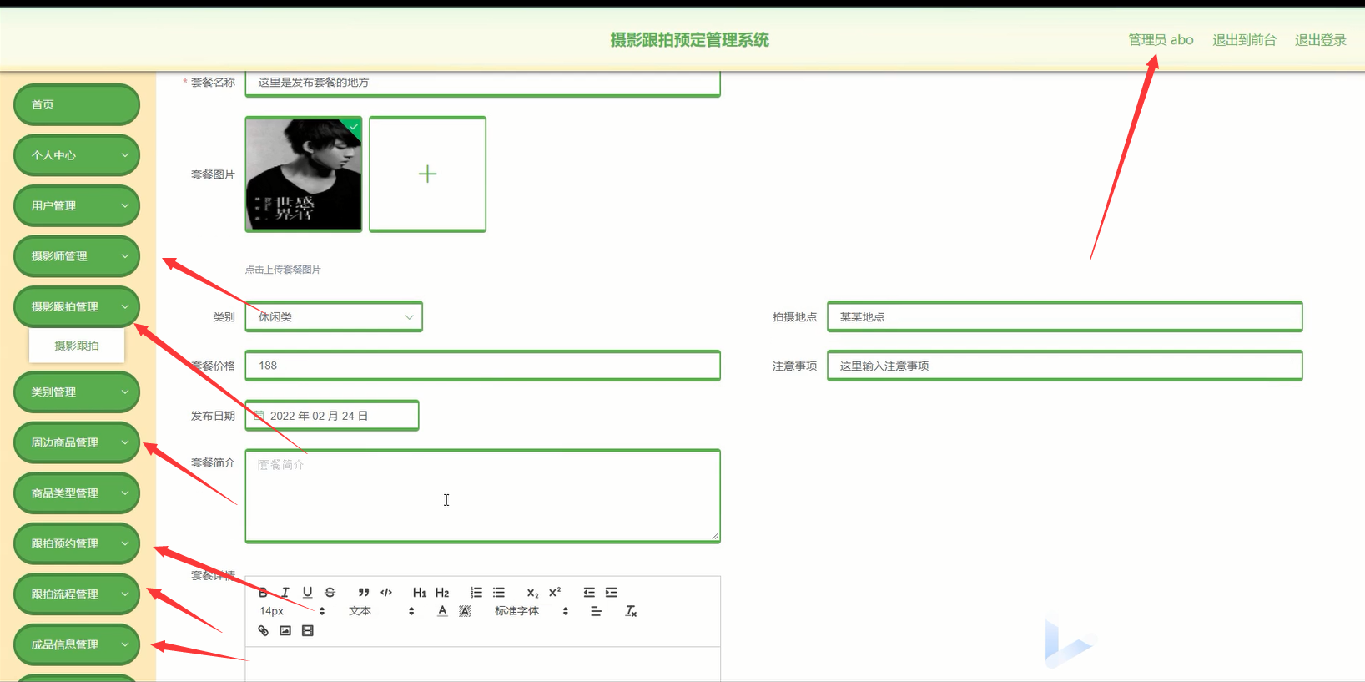This screenshot has height=682, width=1365.
Task: Create a numbered list in the editor
Action: (x=476, y=592)
